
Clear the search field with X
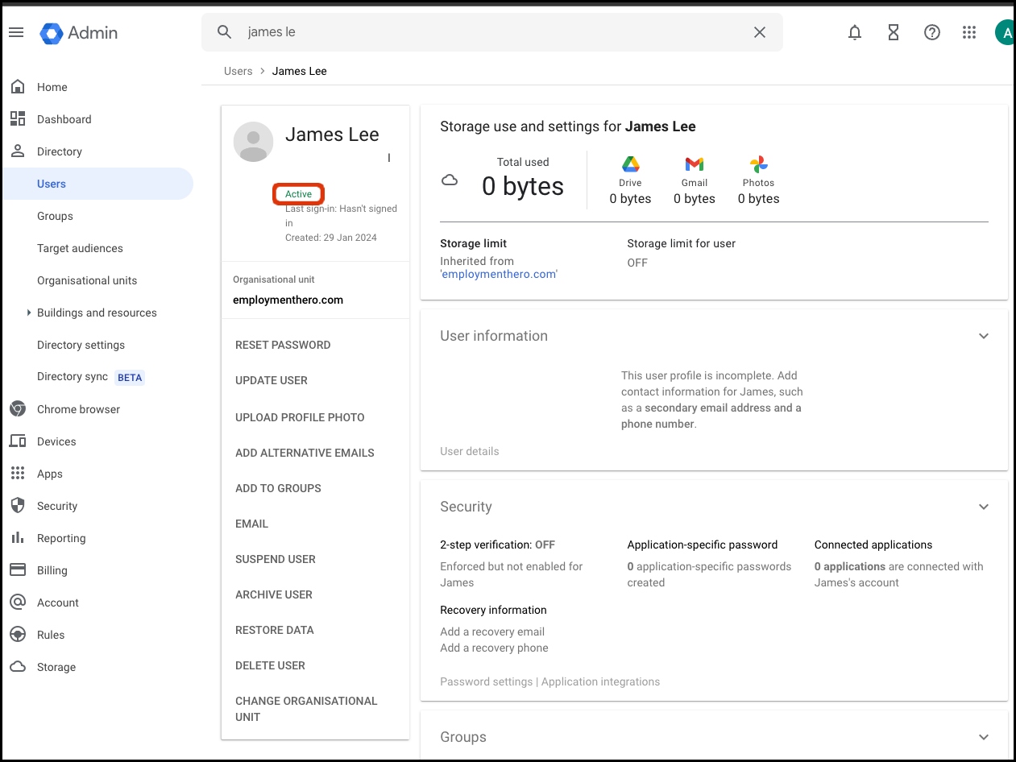coord(759,32)
